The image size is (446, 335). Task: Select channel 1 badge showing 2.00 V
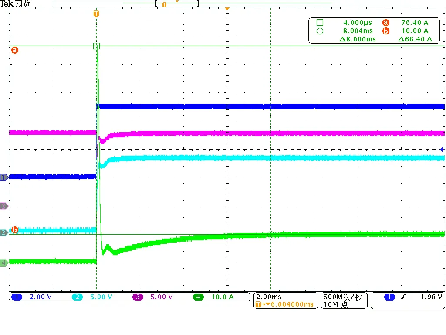[x=31, y=297]
